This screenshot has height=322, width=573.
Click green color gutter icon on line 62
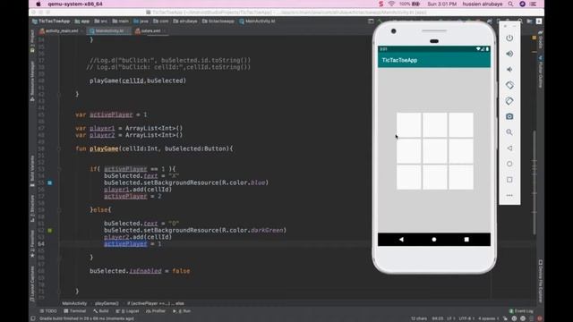point(50,231)
